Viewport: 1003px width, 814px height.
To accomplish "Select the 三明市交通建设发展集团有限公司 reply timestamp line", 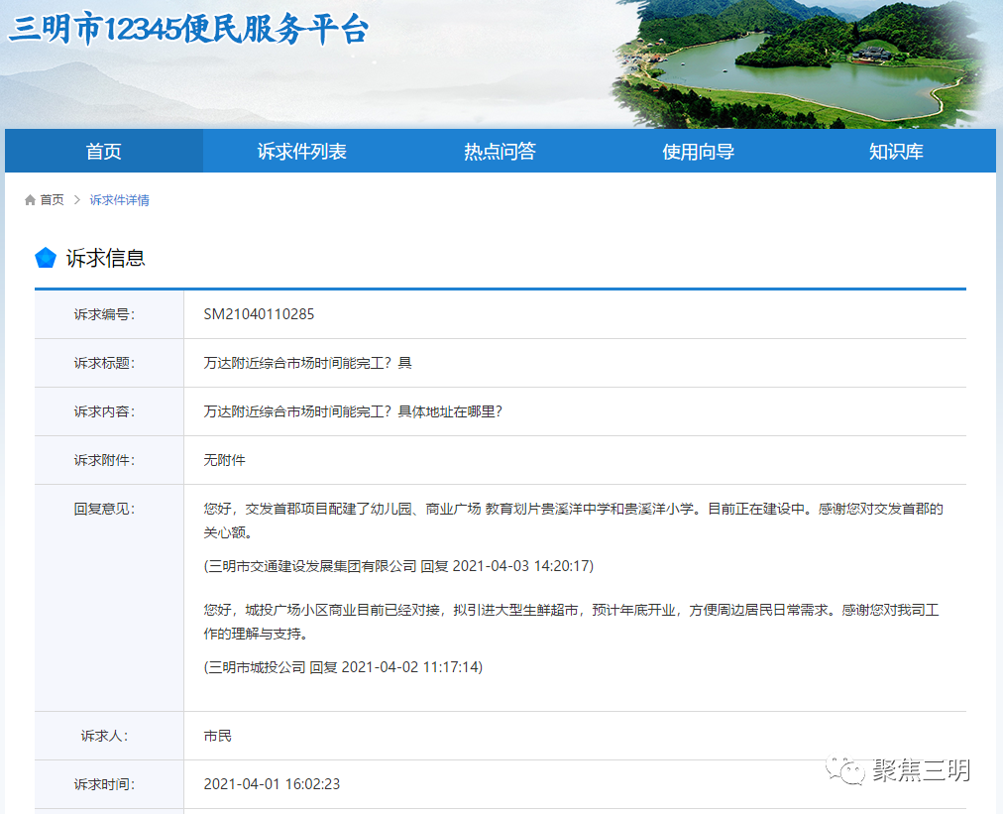I will point(398,566).
